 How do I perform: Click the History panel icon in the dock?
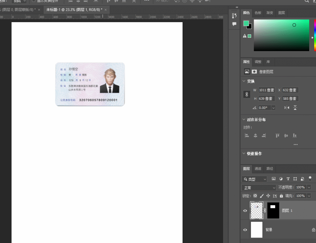[x=234, y=15]
